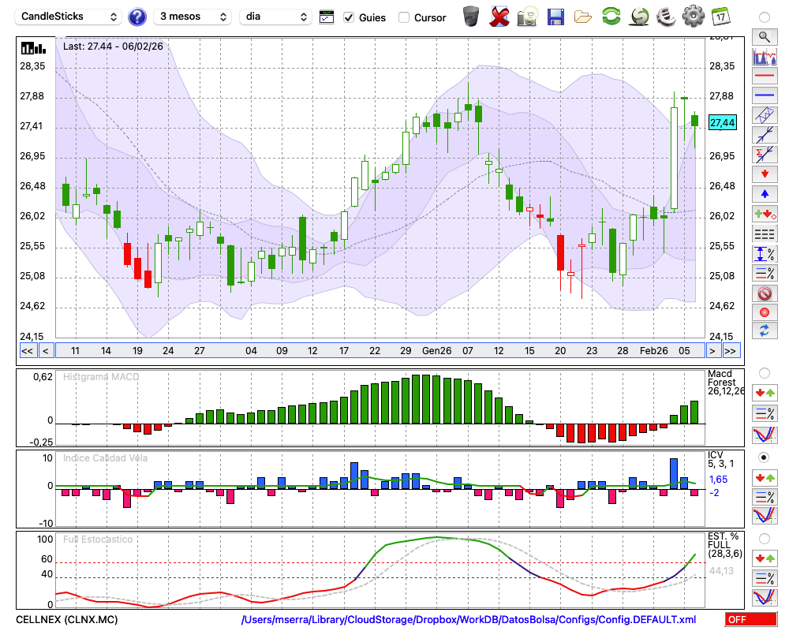Jump to chart start with << button

(x=28, y=351)
